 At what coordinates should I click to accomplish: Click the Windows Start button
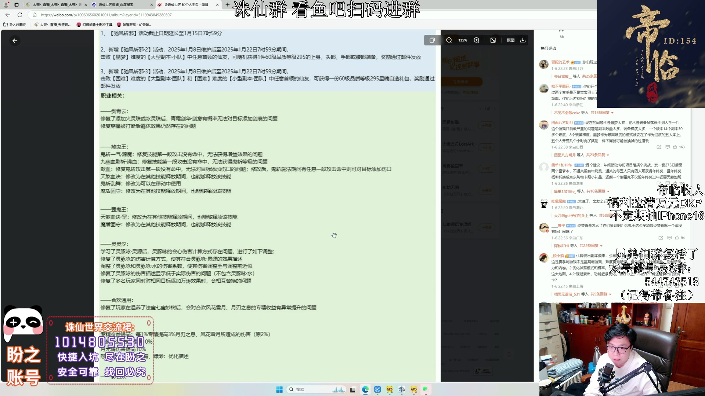click(x=279, y=389)
